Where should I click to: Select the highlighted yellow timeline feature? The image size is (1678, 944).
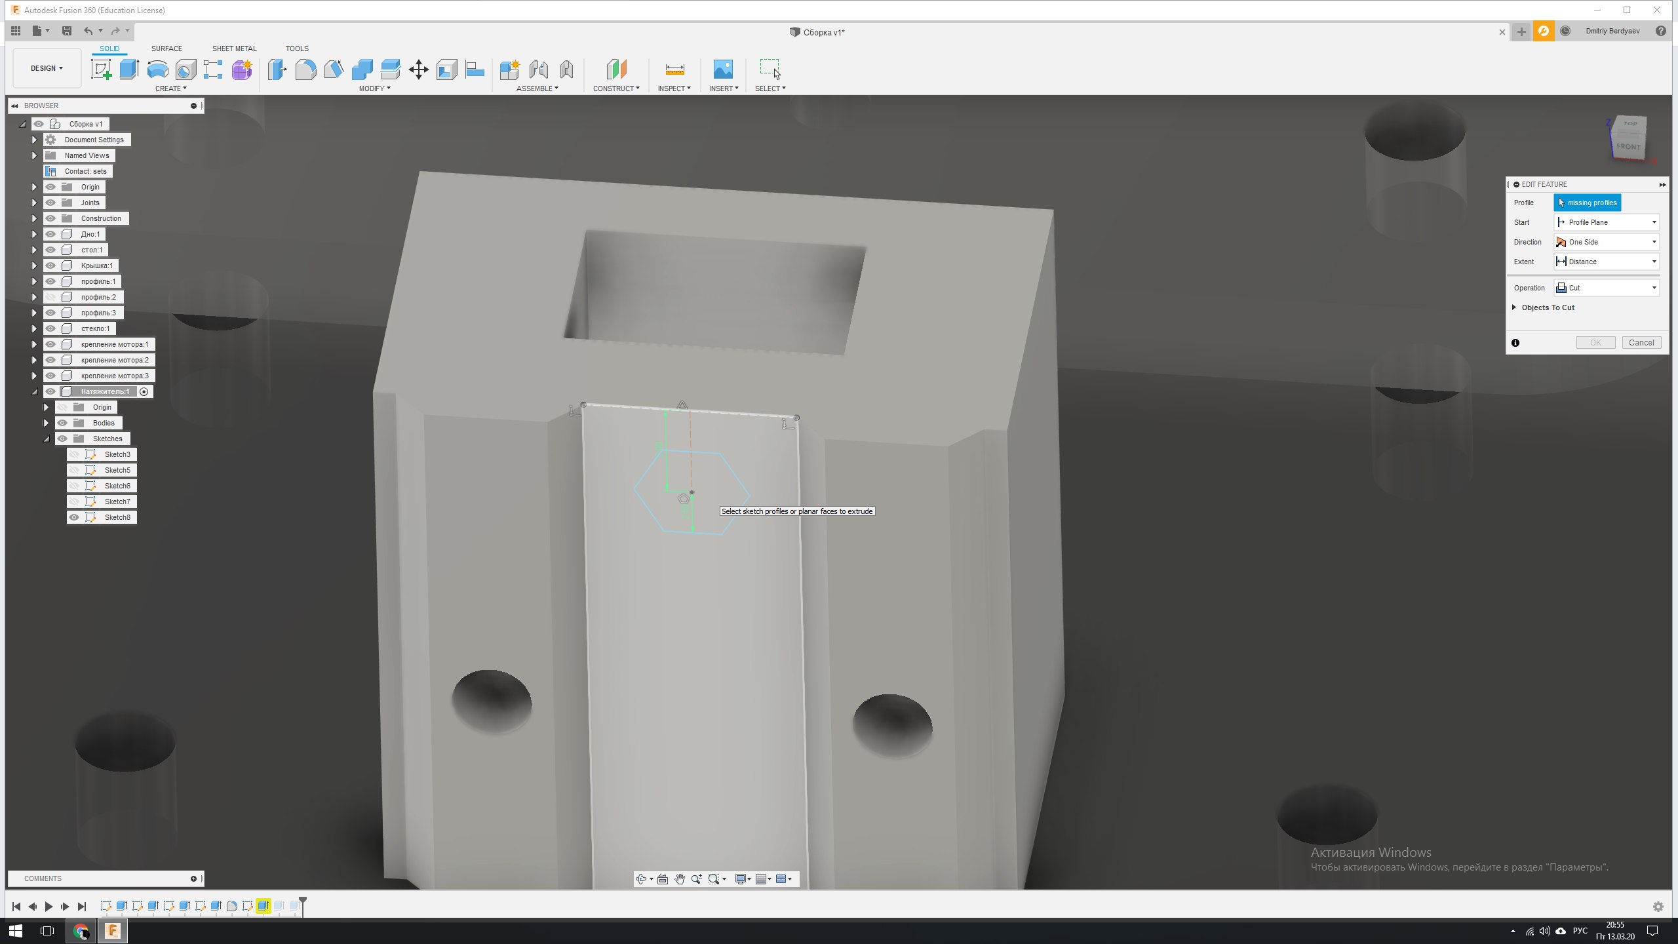263,906
